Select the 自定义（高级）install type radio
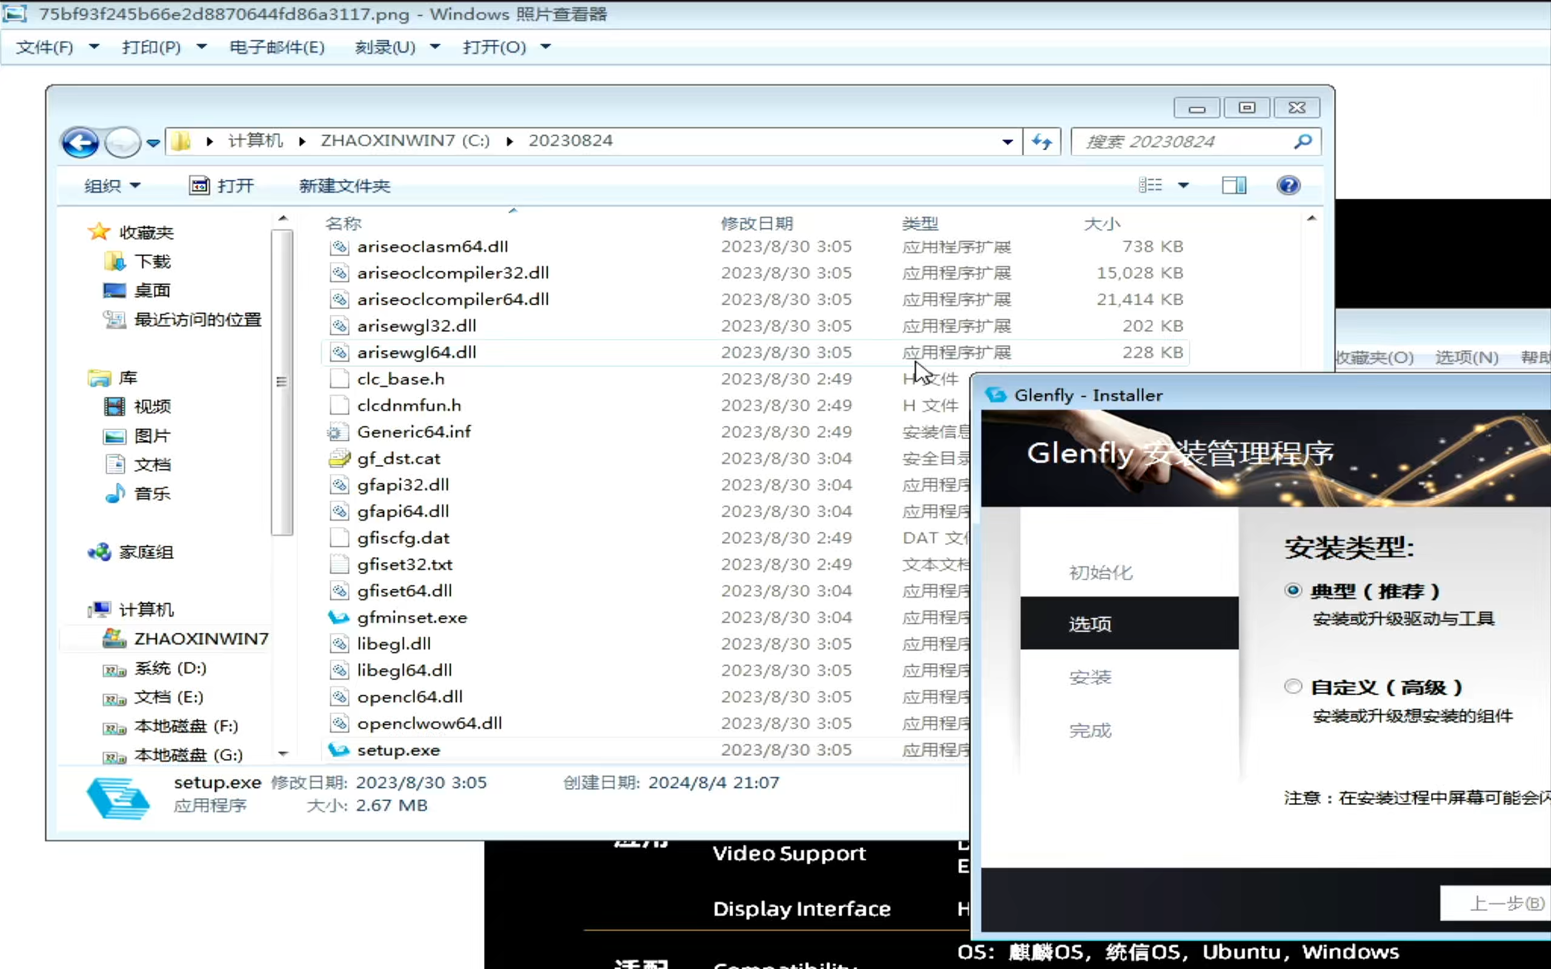Screen dimensions: 1551x969 pos(1294,686)
